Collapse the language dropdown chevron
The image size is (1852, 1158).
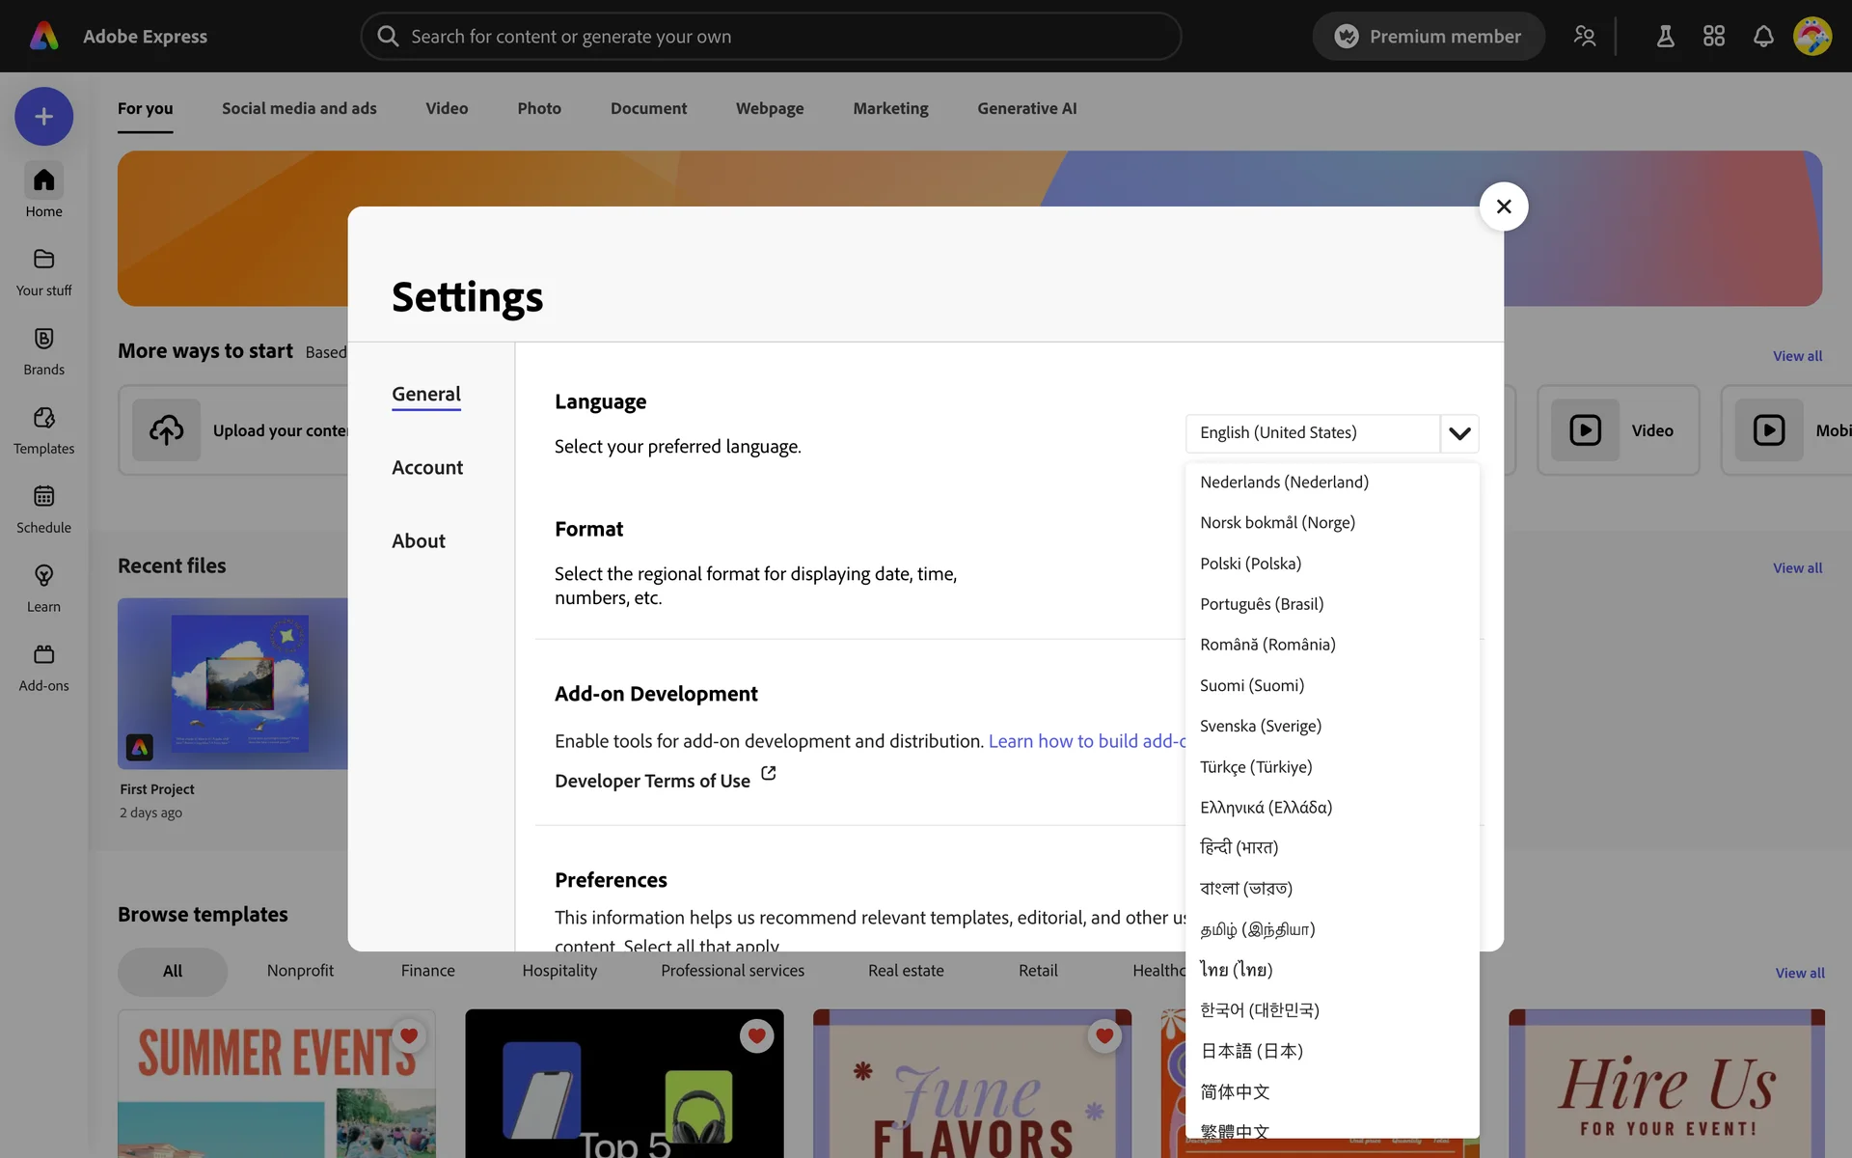coord(1459,433)
